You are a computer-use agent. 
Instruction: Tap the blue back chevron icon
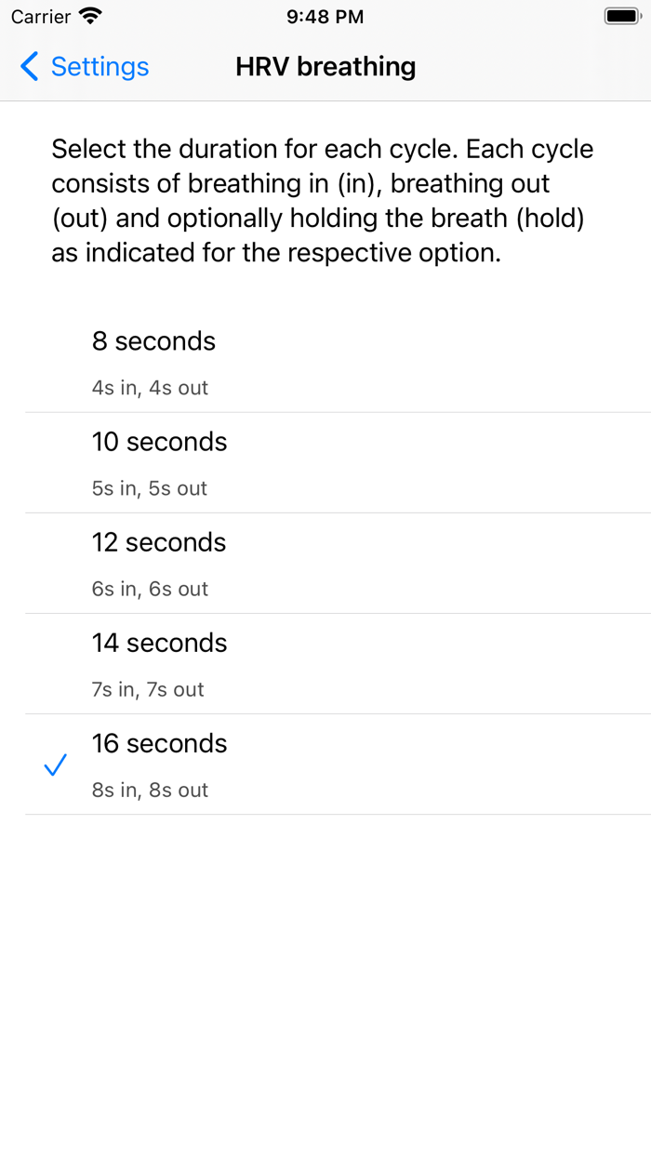(x=29, y=67)
